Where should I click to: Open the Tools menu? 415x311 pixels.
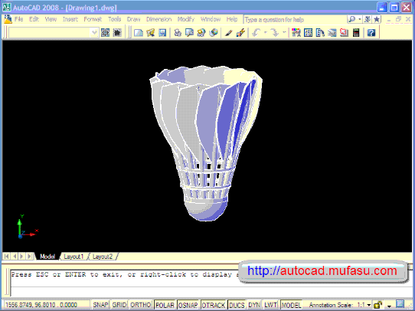(x=115, y=19)
